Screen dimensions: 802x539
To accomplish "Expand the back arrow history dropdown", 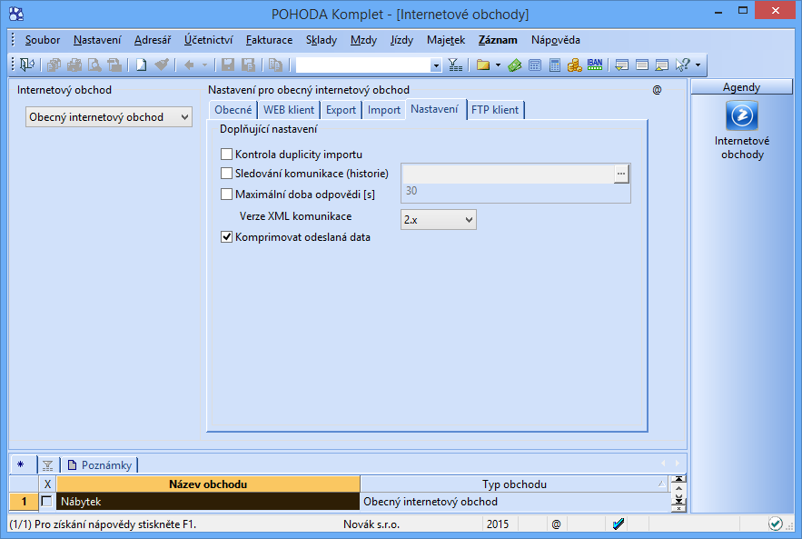I will pos(204,65).
